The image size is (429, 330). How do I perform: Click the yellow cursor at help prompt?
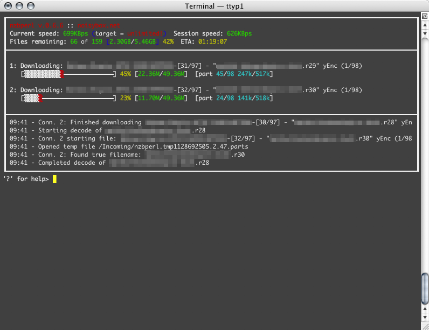54,179
